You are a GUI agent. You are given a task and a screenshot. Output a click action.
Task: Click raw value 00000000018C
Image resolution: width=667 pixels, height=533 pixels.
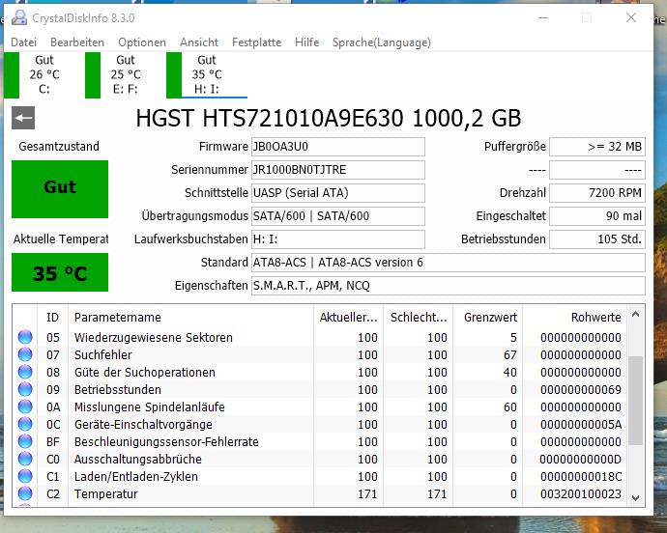coord(581,477)
